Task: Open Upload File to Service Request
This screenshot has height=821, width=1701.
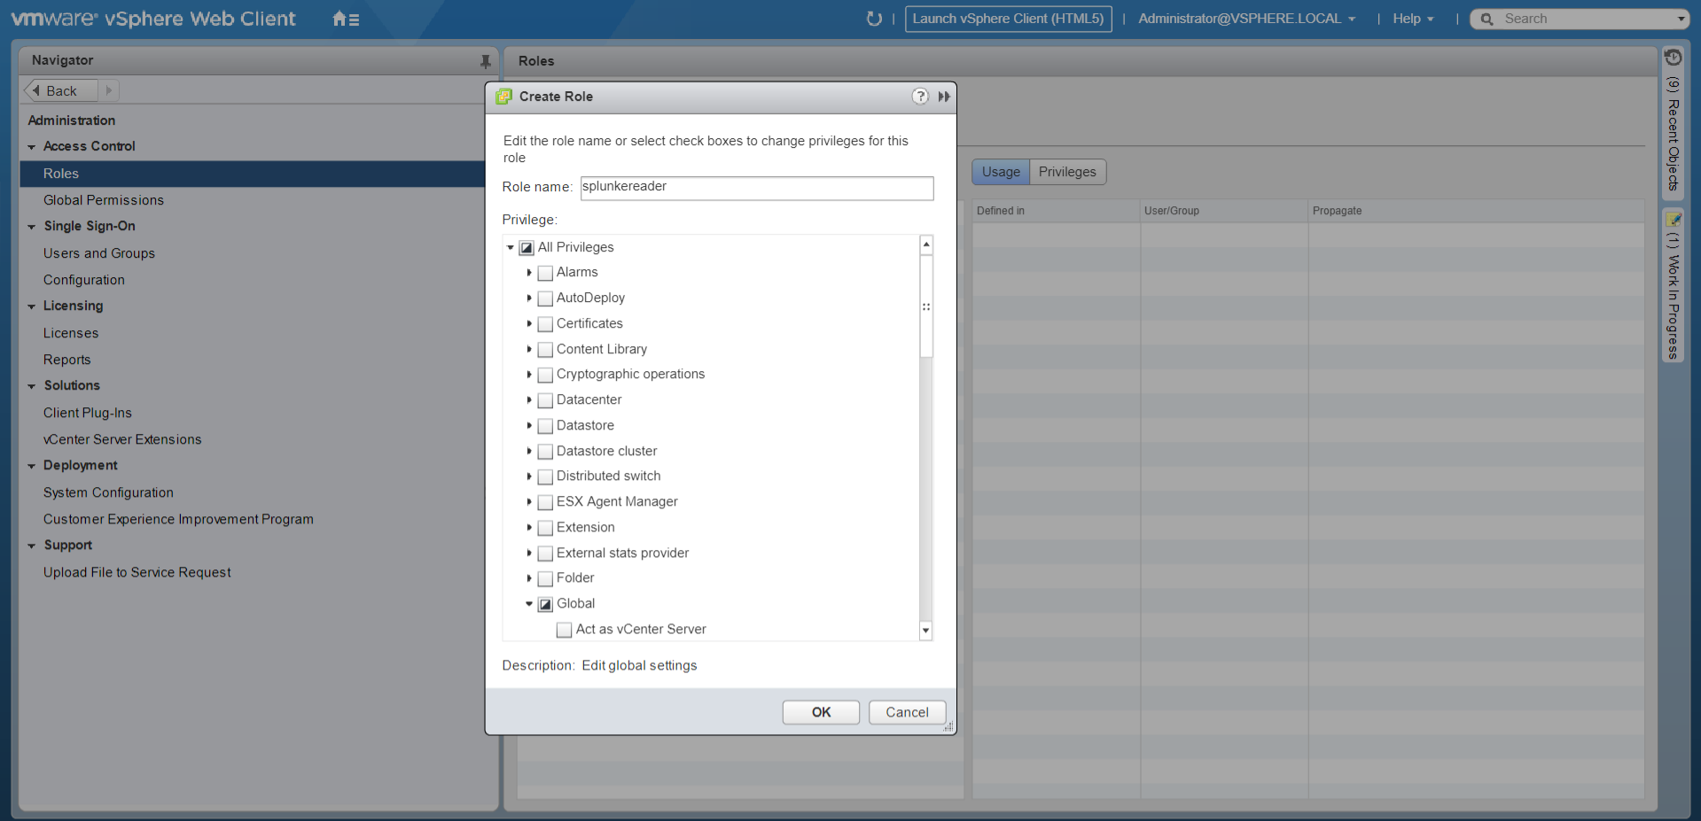Action: click(x=137, y=572)
